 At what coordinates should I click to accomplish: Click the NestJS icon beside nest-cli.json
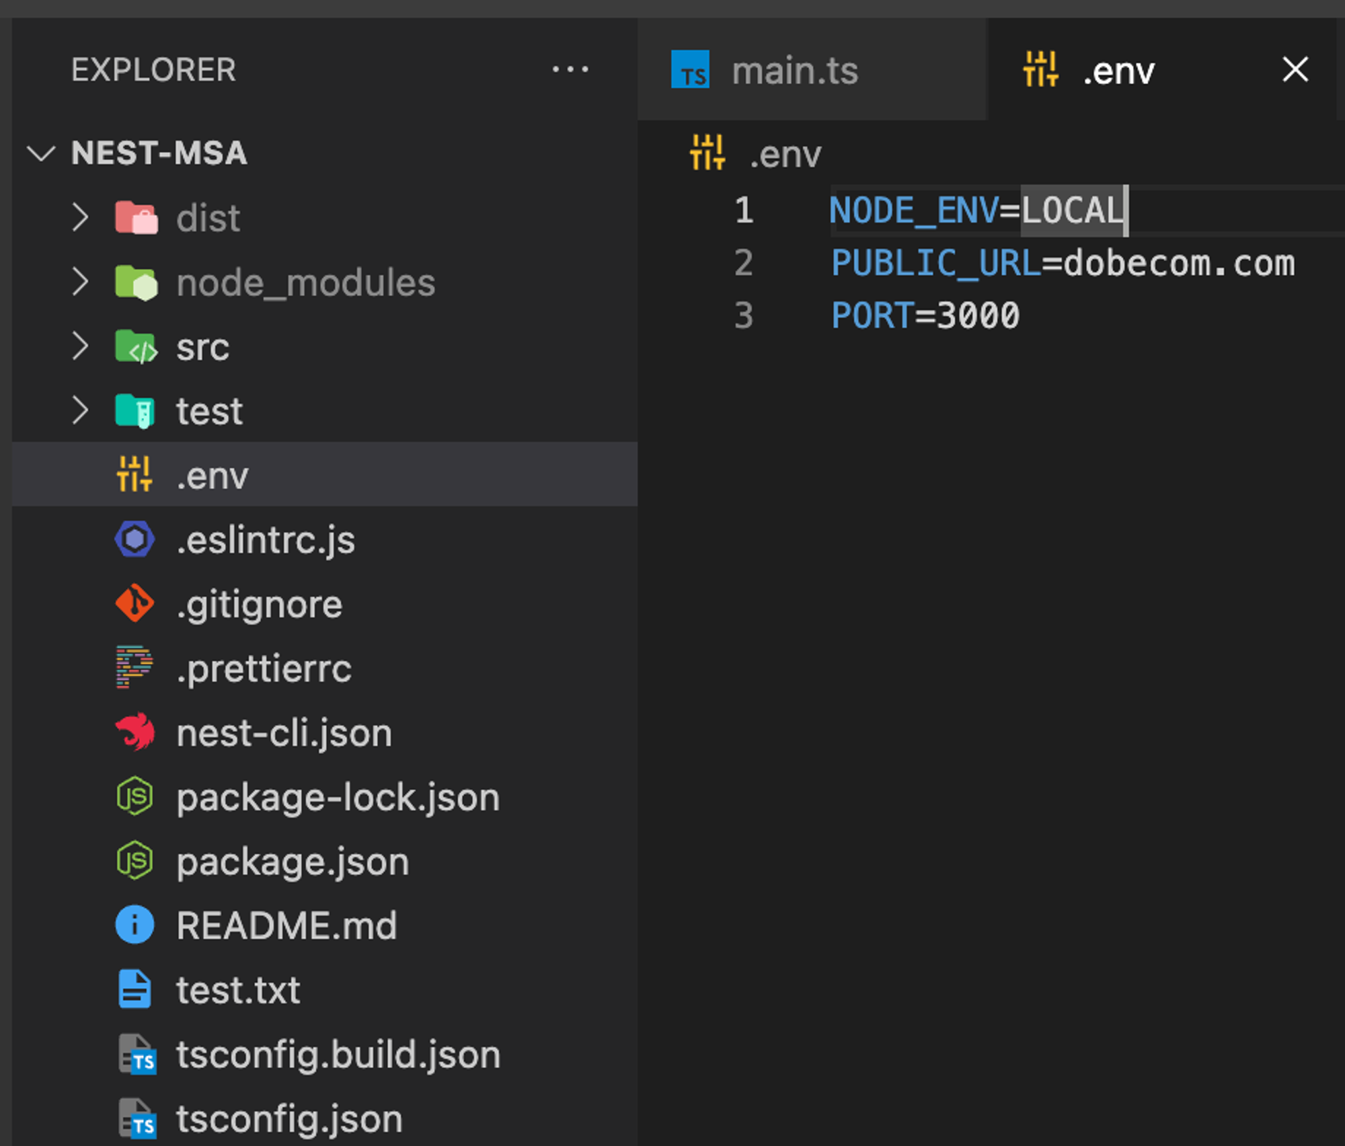[x=134, y=732]
